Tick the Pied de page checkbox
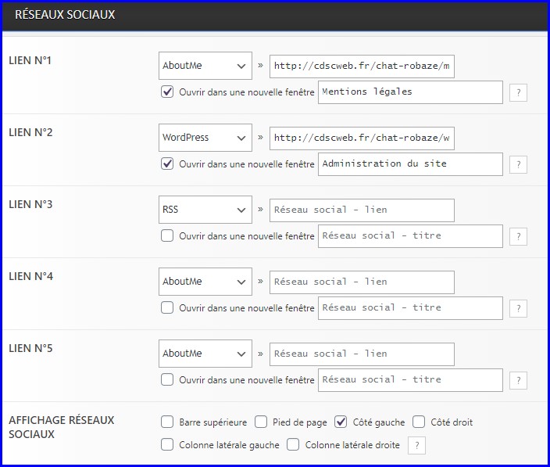The image size is (550, 467). tap(261, 422)
